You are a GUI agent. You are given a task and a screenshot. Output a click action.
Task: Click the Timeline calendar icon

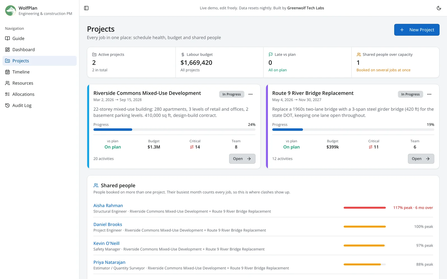(8, 72)
